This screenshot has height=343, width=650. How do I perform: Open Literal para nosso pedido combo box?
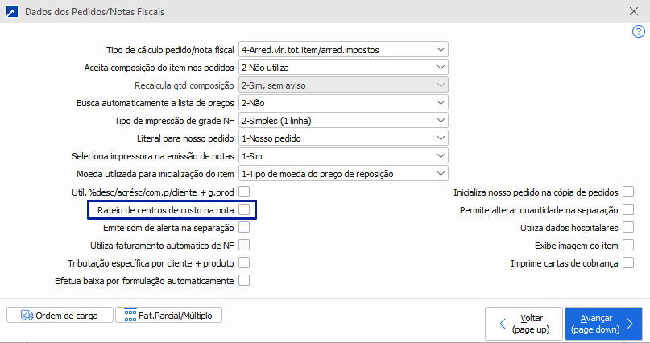click(x=440, y=138)
